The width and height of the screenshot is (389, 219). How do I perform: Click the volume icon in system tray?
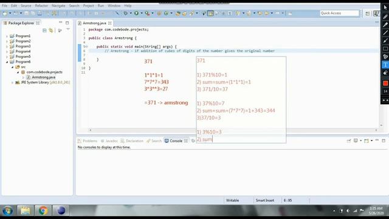(x=348, y=211)
